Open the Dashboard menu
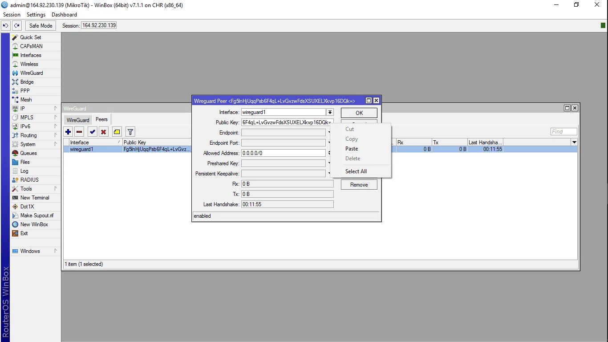This screenshot has height=342, width=608. tap(64, 15)
